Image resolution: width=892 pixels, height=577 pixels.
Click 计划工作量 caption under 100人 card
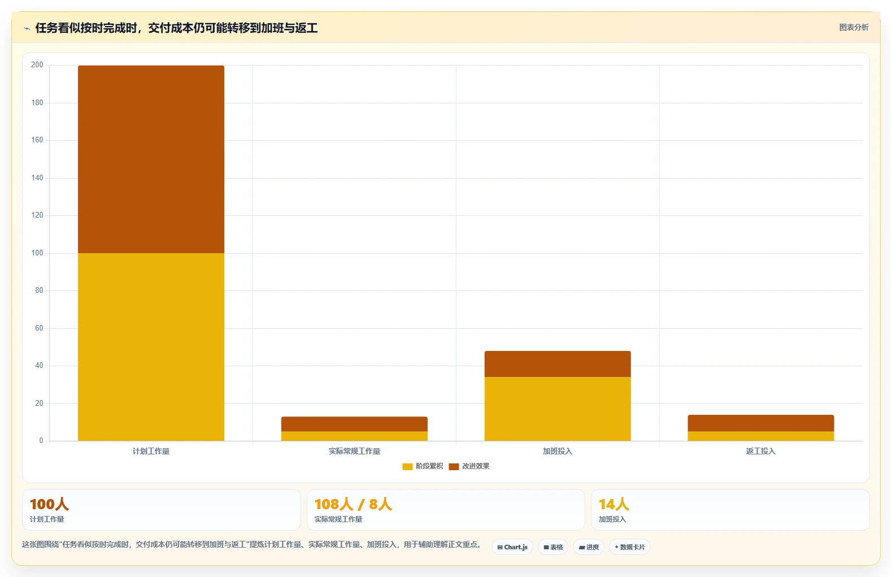pyautogui.click(x=47, y=519)
